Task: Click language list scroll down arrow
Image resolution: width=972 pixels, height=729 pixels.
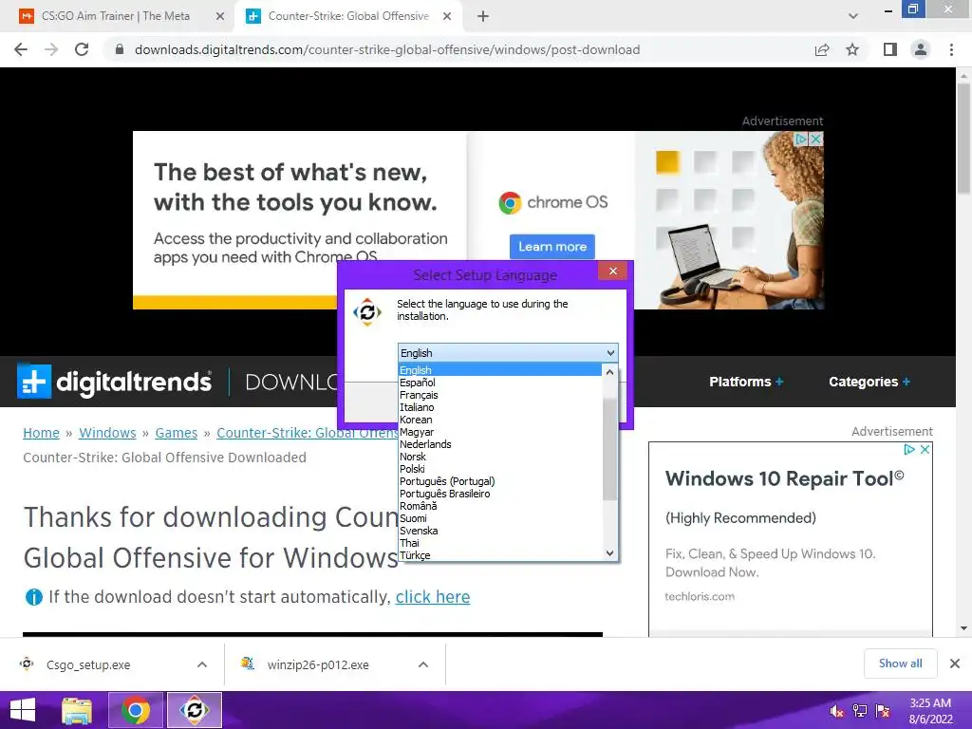Action: pos(610,553)
